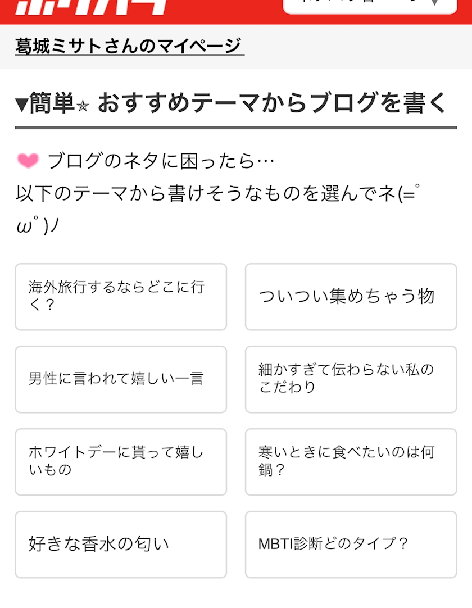Image resolution: width=472 pixels, height=608 pixels.
Task: Click the pink heart icon
Action: point(28,161)
